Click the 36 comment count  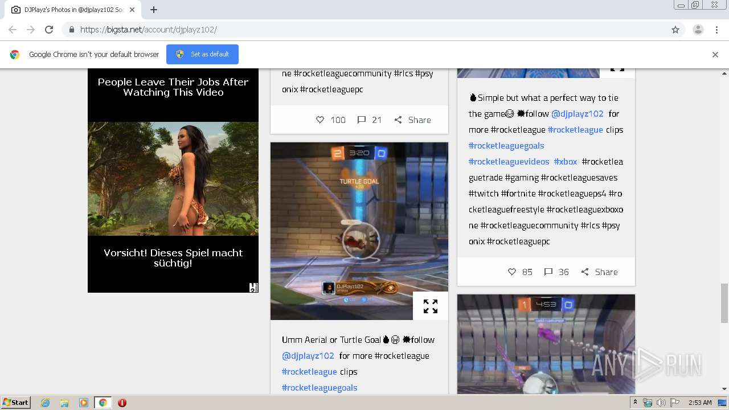coord(563,272)
